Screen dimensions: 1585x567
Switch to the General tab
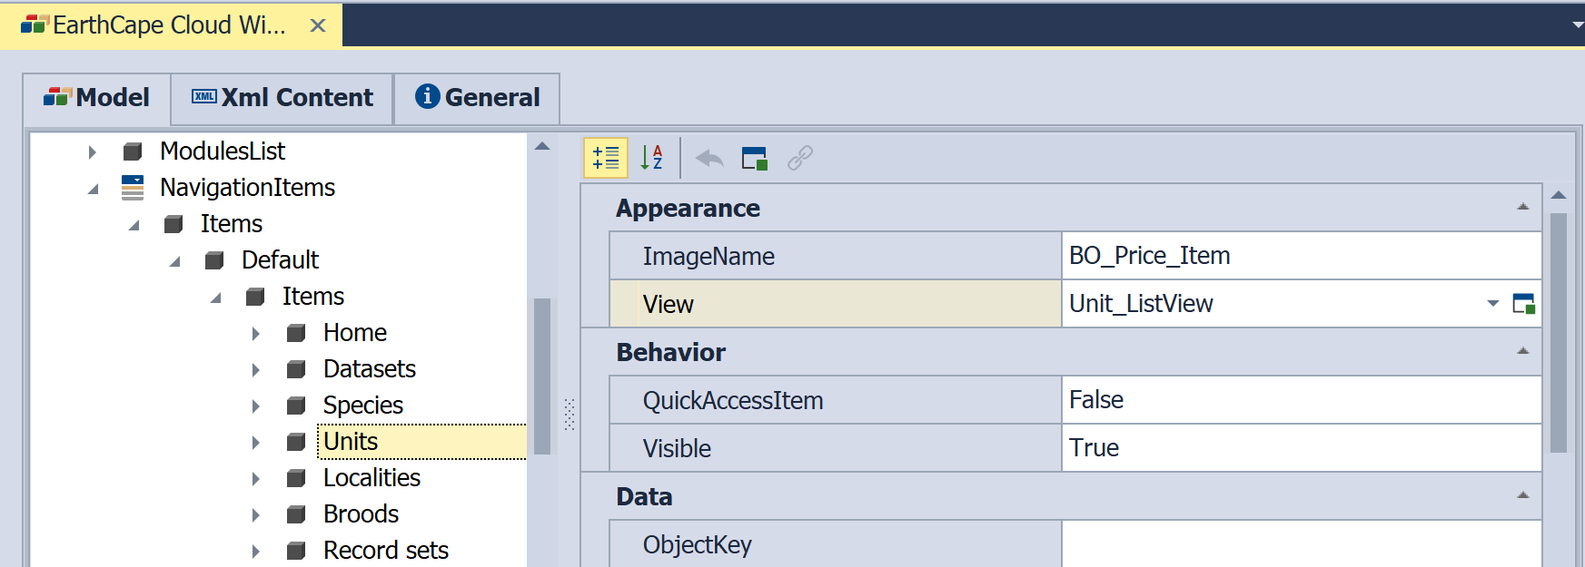[x=478, y=98]
